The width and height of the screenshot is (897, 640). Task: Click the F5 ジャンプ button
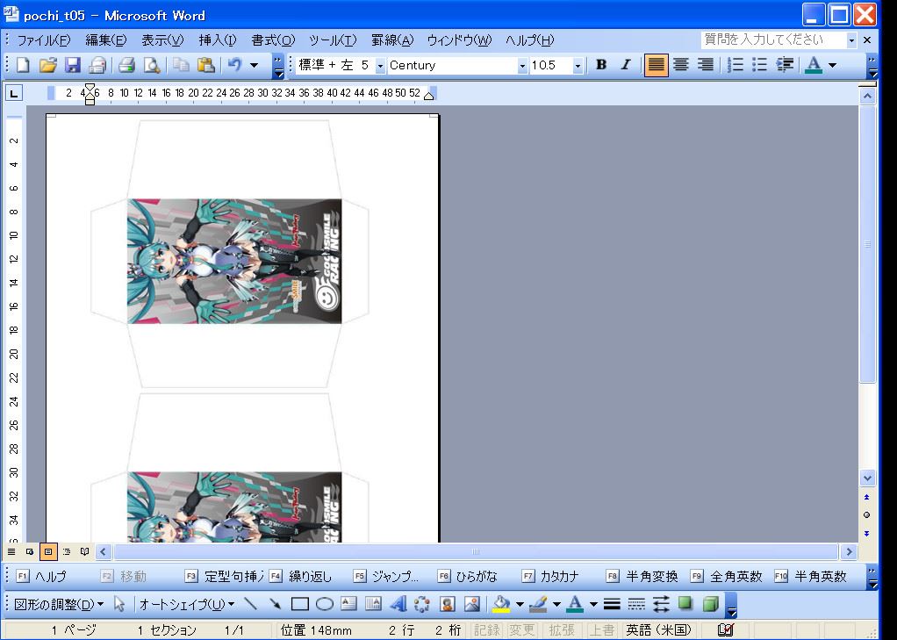pyautogui.click(x=385, y=577)
